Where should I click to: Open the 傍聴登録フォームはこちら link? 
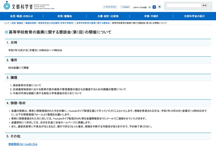(23, 144)
